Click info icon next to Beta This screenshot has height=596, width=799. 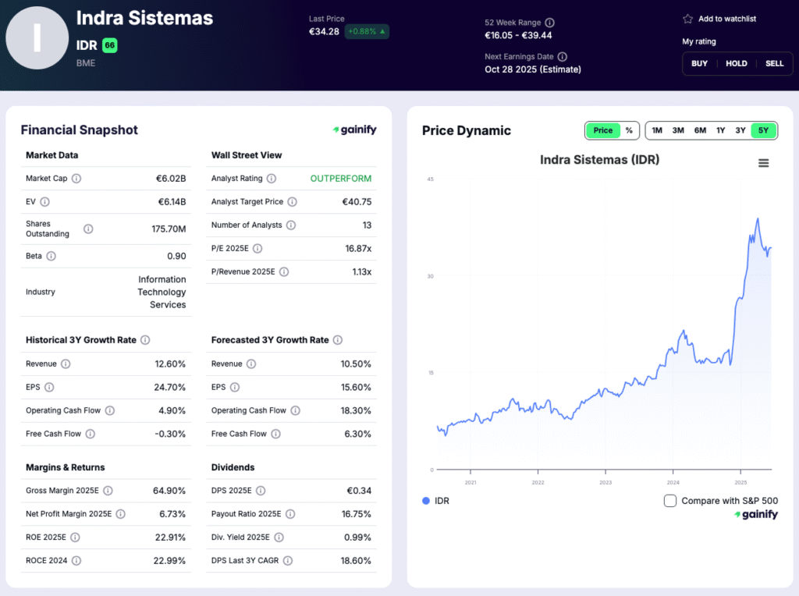pos(51,256)
